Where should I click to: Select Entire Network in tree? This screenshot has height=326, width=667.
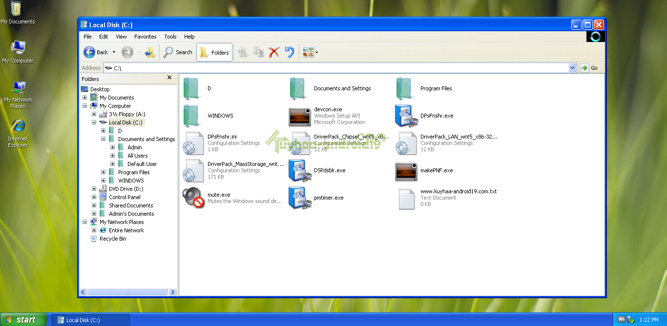pyautogui.click(x=126, y=230)
